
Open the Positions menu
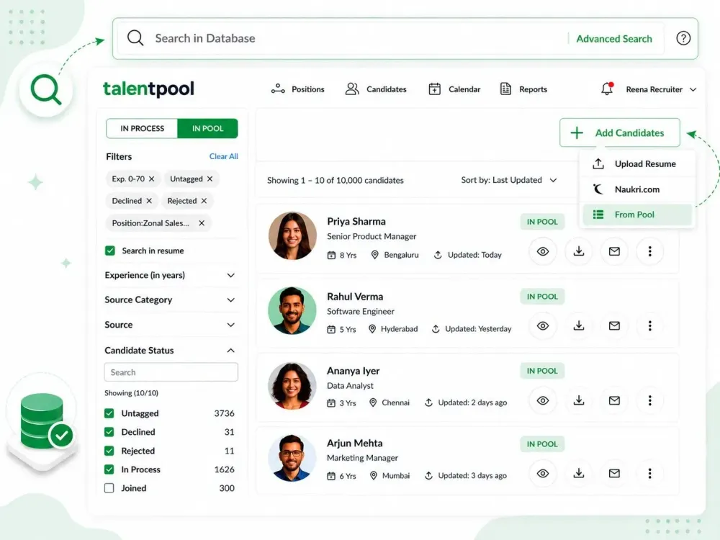click(297, 89)
